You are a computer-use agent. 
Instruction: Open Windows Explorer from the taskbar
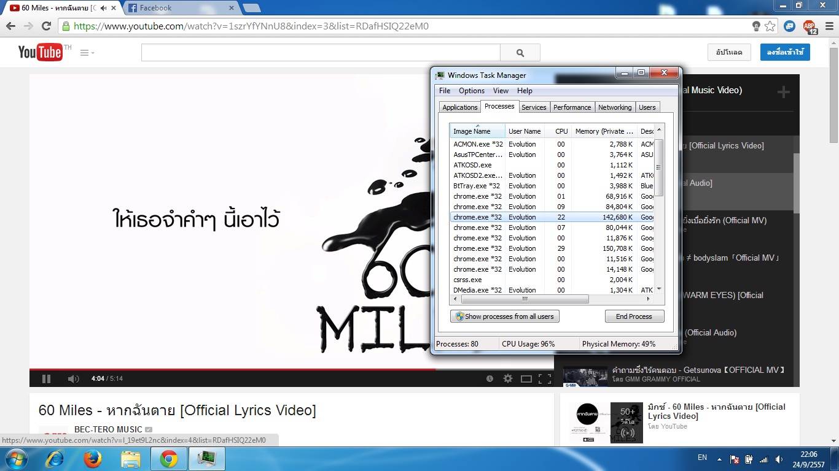point(131,459)
